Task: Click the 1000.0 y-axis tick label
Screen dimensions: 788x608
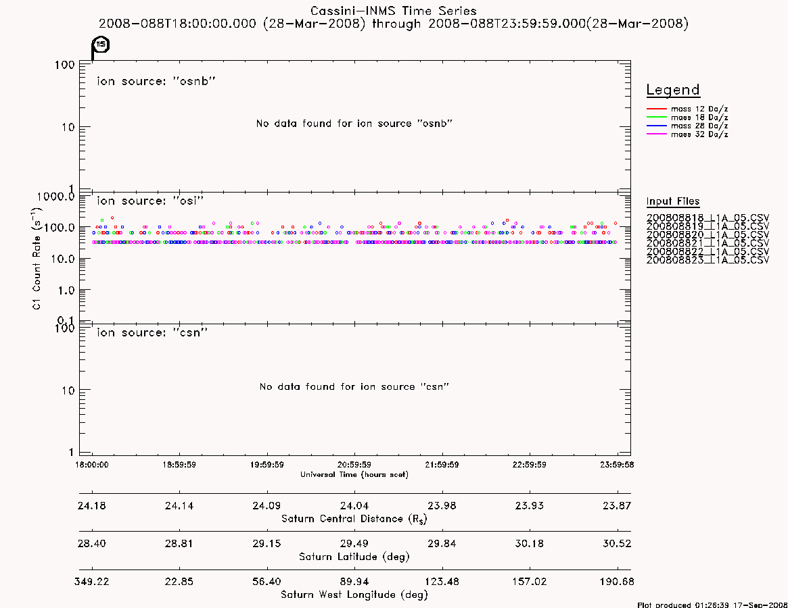Action: [x=56, y=197]
